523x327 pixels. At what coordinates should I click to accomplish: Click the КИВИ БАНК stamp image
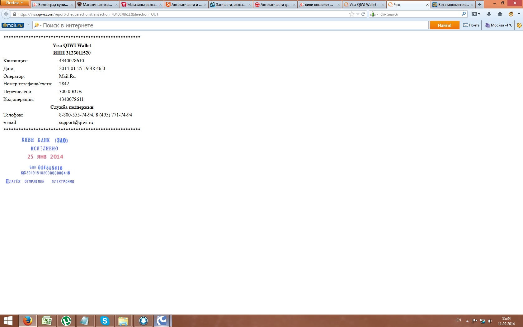click(40, 160)
